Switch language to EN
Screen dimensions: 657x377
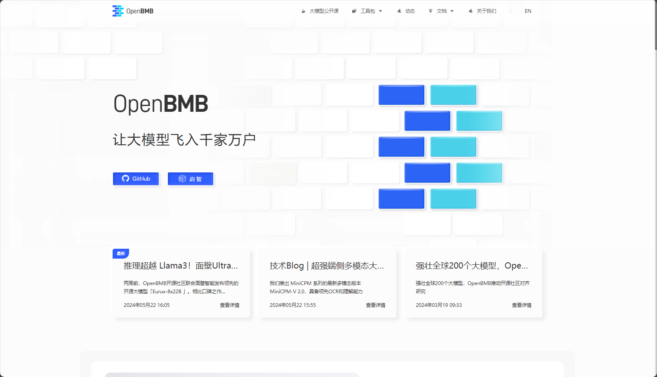point(528,11)
